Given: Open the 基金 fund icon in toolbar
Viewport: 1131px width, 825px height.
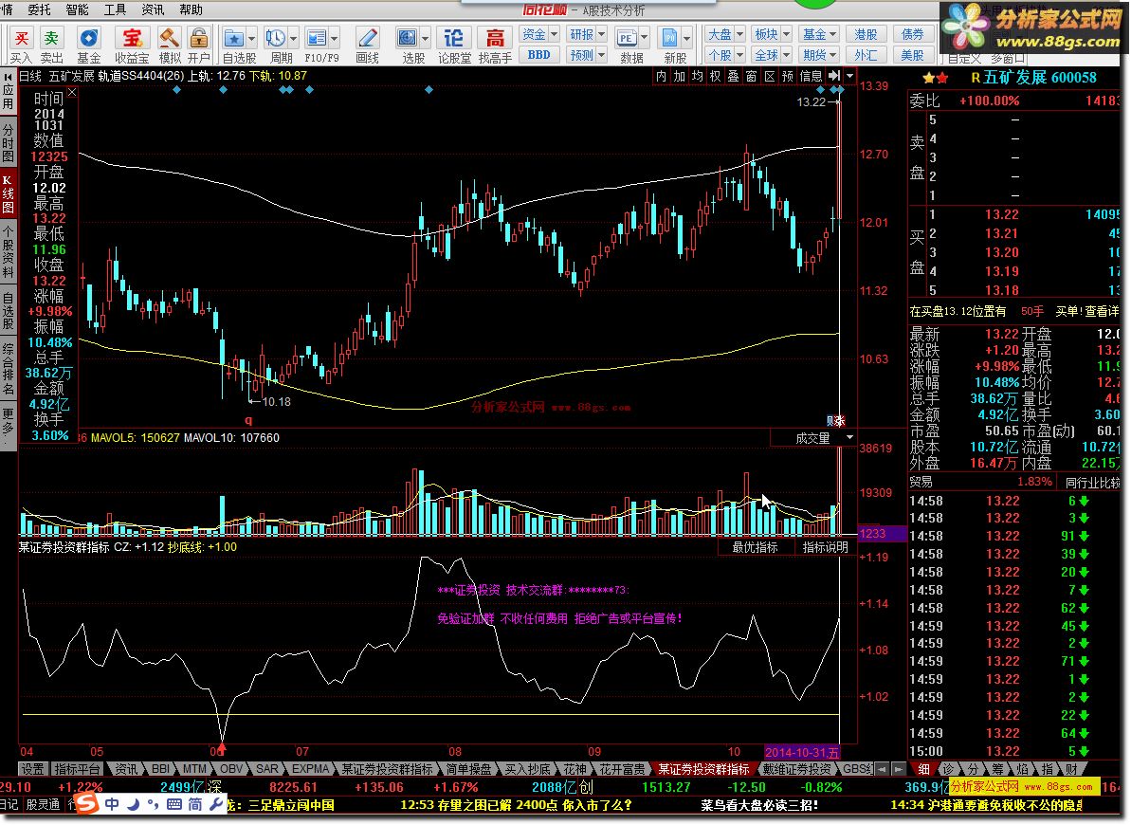Looking at the screenshot, I should (89, 38).
